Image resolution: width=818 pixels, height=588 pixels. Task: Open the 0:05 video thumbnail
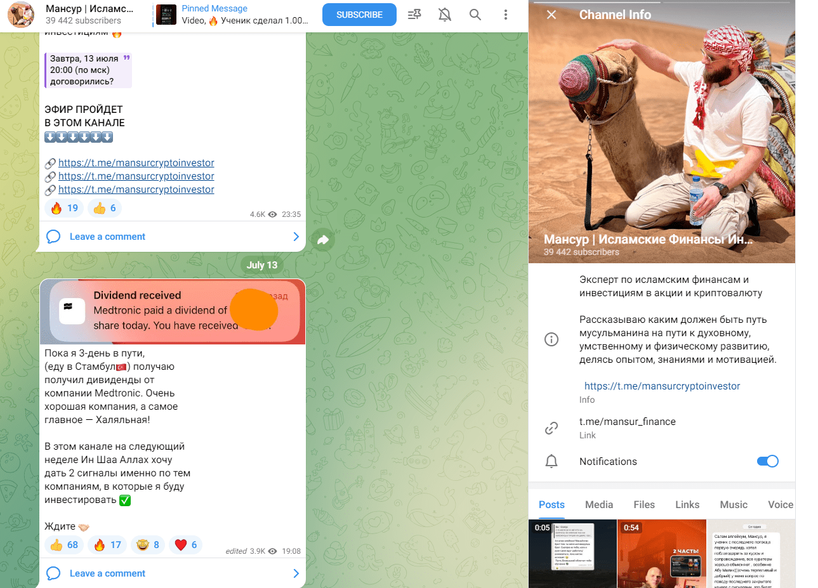coord(572,554)
